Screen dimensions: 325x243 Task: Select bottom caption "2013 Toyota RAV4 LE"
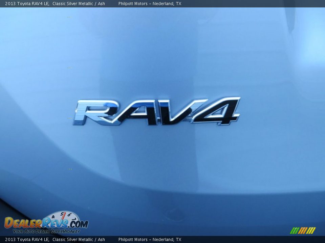click(27, 240)
